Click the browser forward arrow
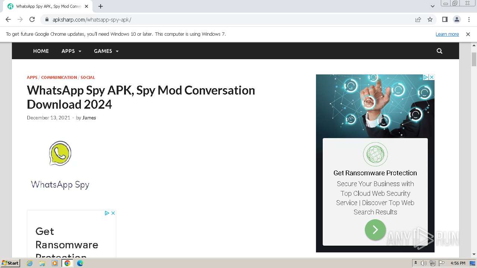Viewport: 477px width, 268px height. tap(20, 19)
